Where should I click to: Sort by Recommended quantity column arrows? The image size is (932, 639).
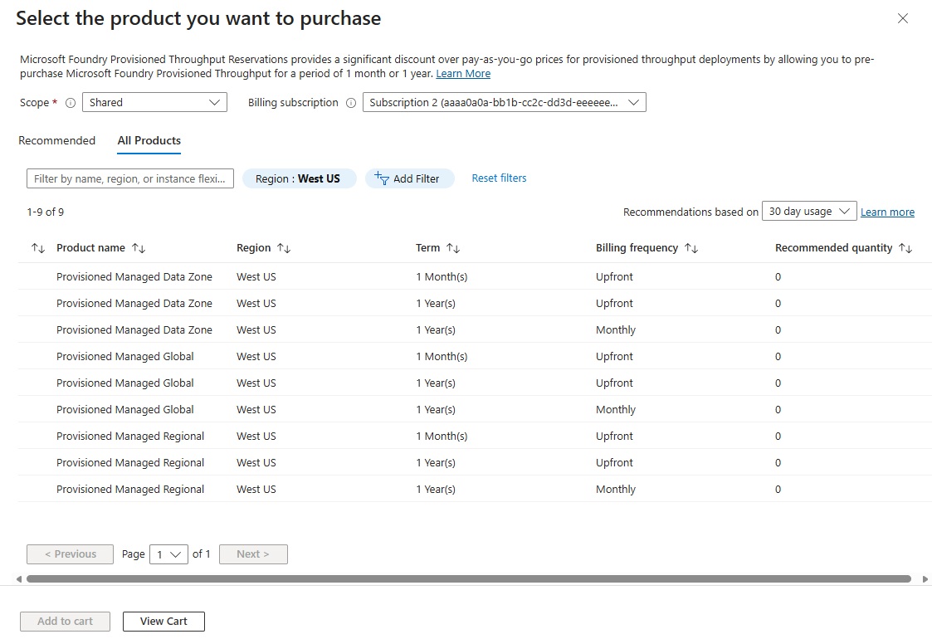905,248
